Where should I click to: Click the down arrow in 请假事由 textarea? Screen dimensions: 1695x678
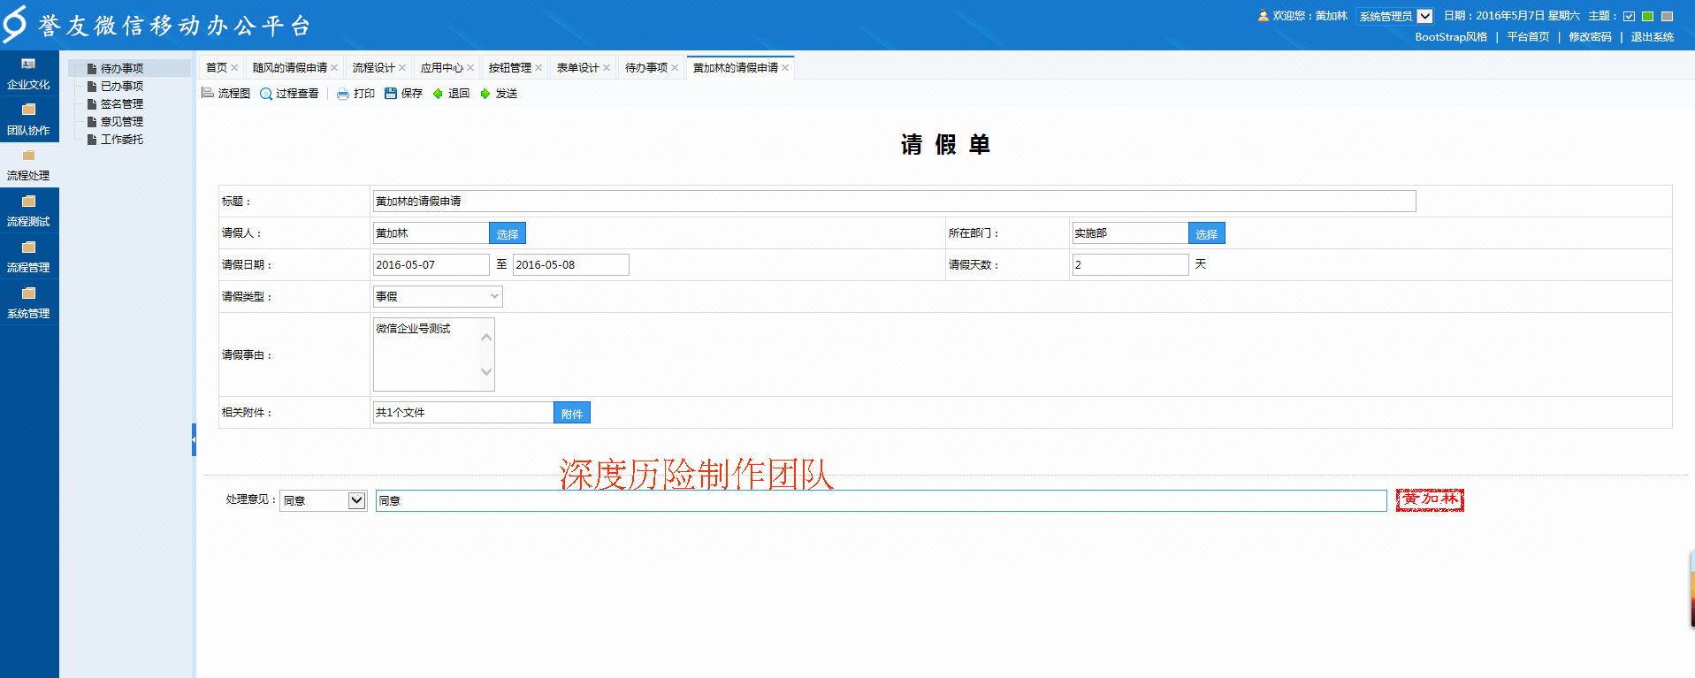(486, 371)
